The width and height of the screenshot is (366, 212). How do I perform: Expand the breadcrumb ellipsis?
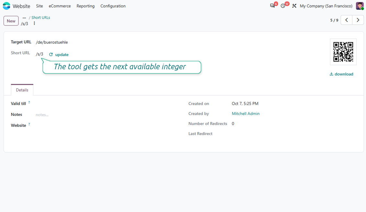24,18
